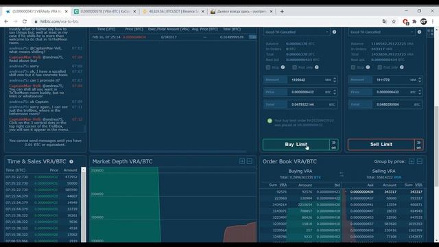Switch to the BTCUSDT Binance tab

pos(173,12)
